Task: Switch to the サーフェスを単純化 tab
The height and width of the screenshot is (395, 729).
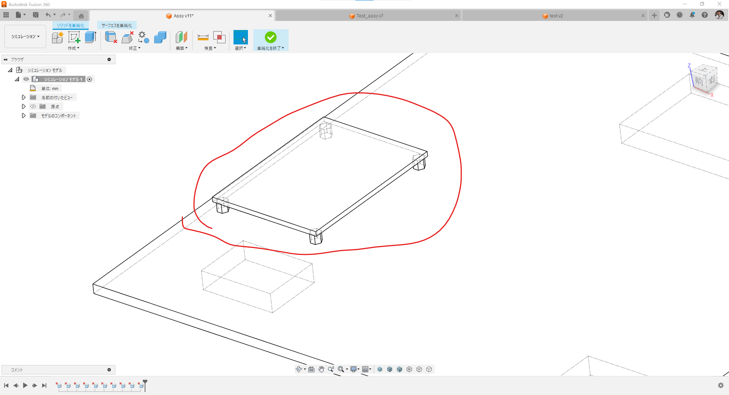Action: [x=117, y=25]
